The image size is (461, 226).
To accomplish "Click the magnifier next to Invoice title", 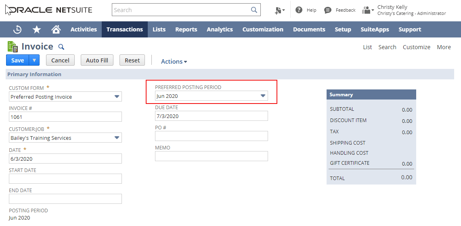I will pyautogui.click(x=61, y=47).
